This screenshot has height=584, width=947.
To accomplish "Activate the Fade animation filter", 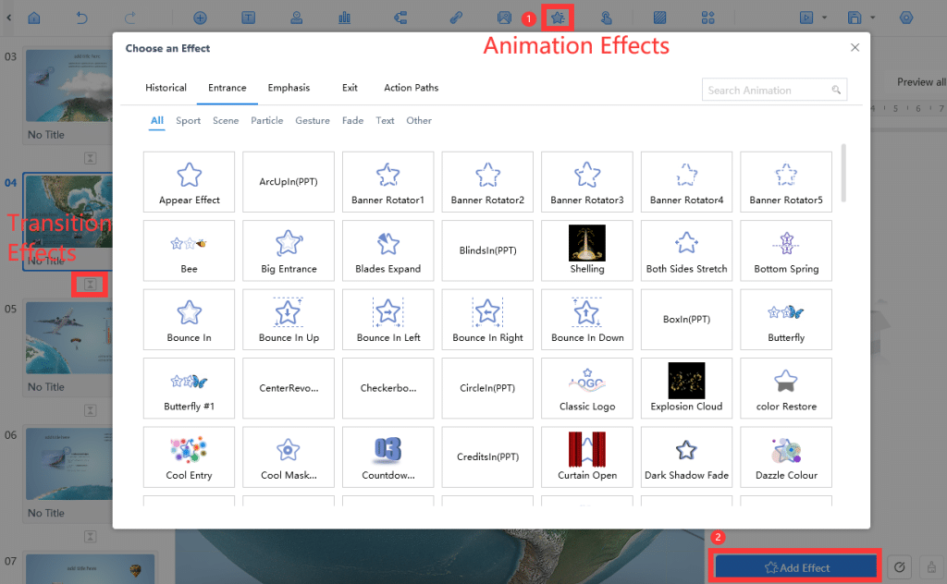I will [x=352, y=120].
